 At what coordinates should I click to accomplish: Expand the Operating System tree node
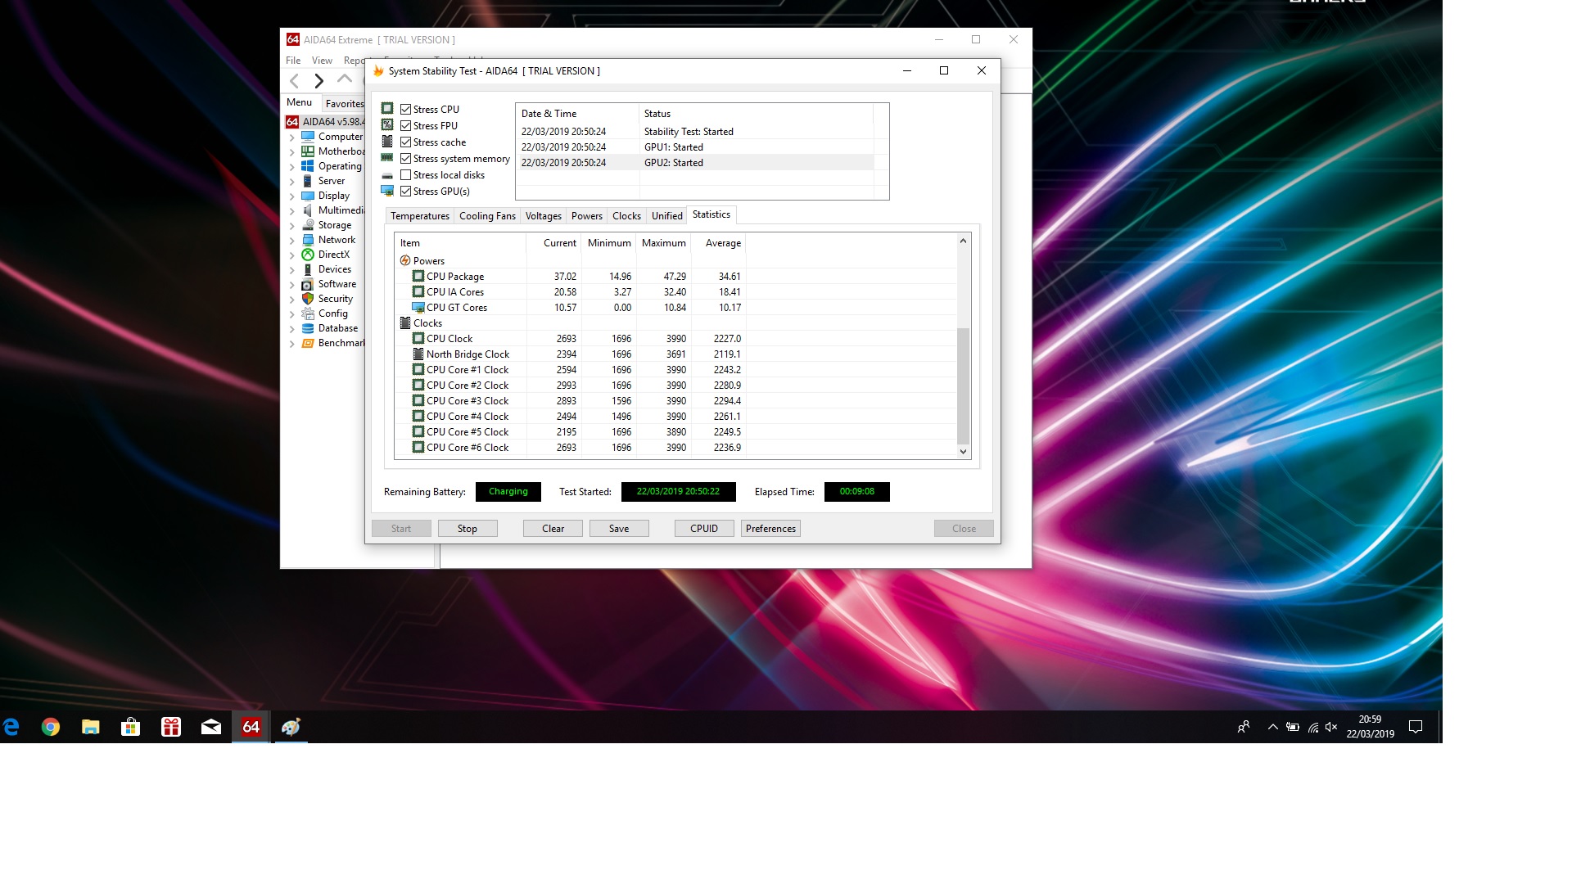point(292,167)
